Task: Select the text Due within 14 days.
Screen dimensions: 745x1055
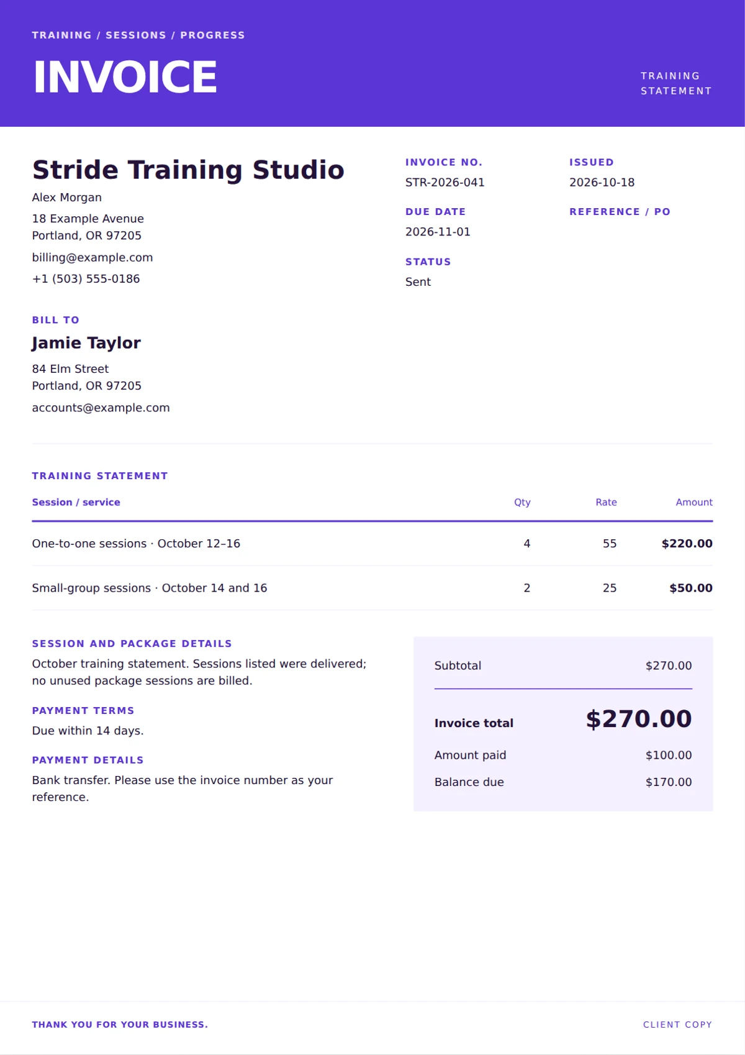Action: (x=88, y=731)
